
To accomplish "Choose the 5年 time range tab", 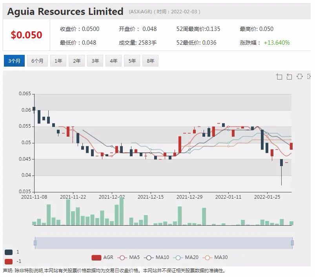I will click(132, 61).
